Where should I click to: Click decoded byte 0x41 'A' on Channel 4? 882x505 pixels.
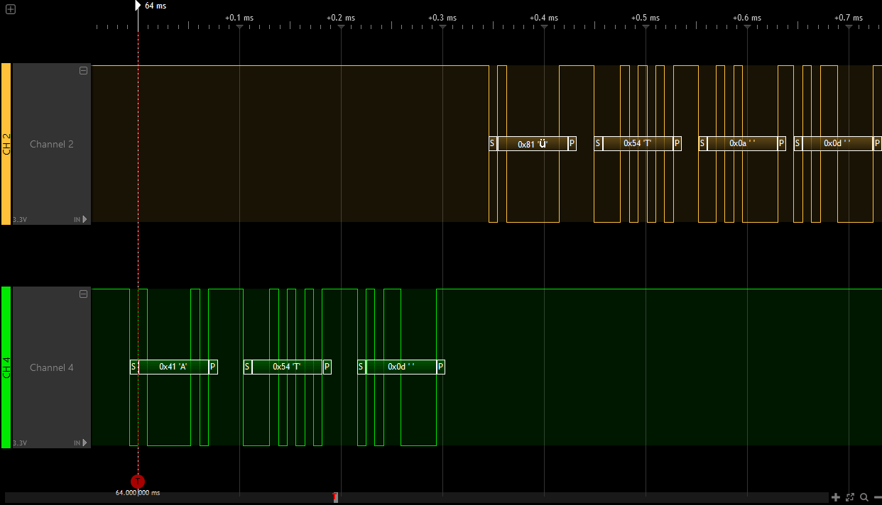[x=173, y=367]
